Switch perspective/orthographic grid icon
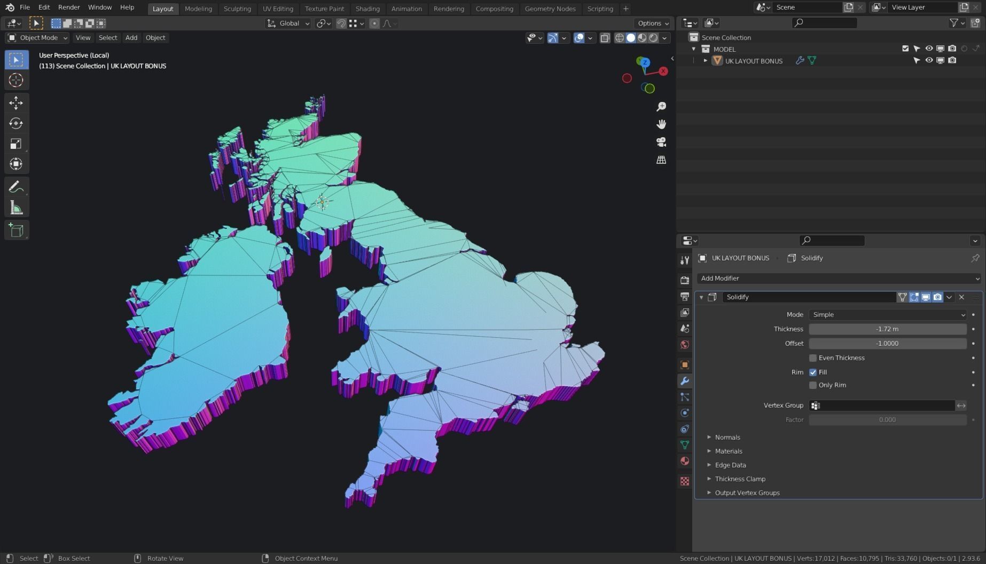 coord(661,160)
